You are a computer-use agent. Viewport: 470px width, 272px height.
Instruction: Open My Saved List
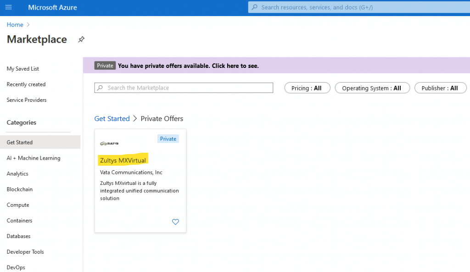coord(23,69)
